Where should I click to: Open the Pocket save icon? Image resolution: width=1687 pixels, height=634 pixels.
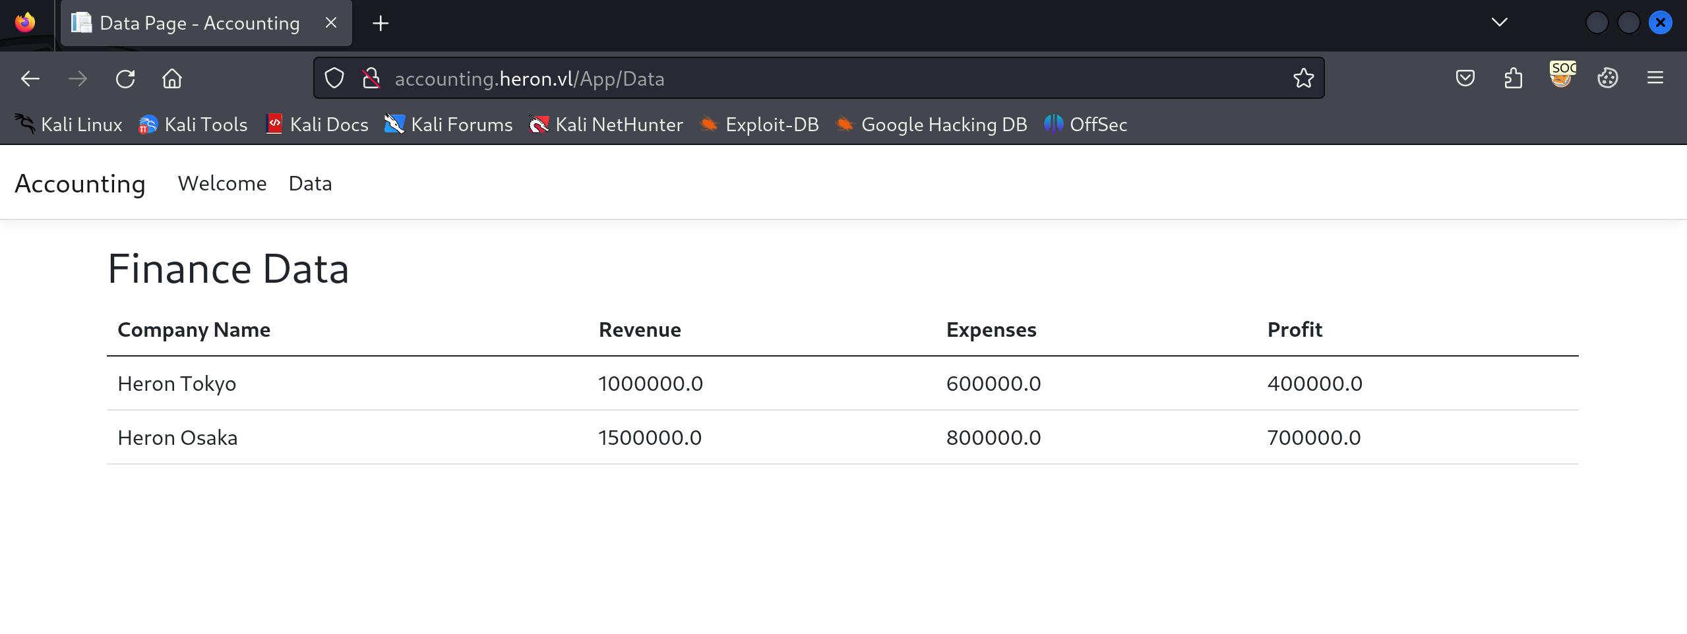coord(1465,78)
